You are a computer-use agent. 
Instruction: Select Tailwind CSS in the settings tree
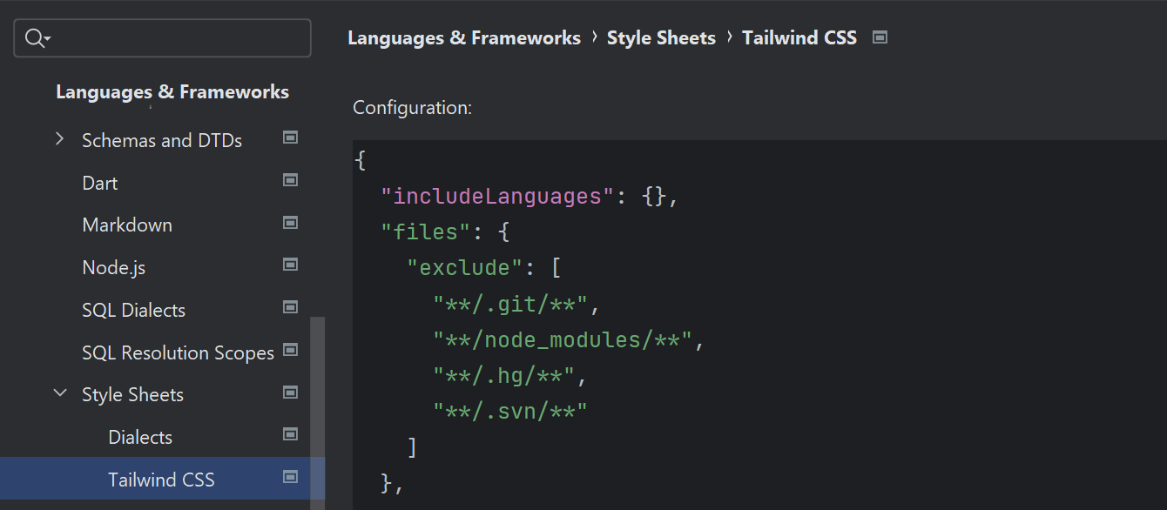(x=161, y=480)
